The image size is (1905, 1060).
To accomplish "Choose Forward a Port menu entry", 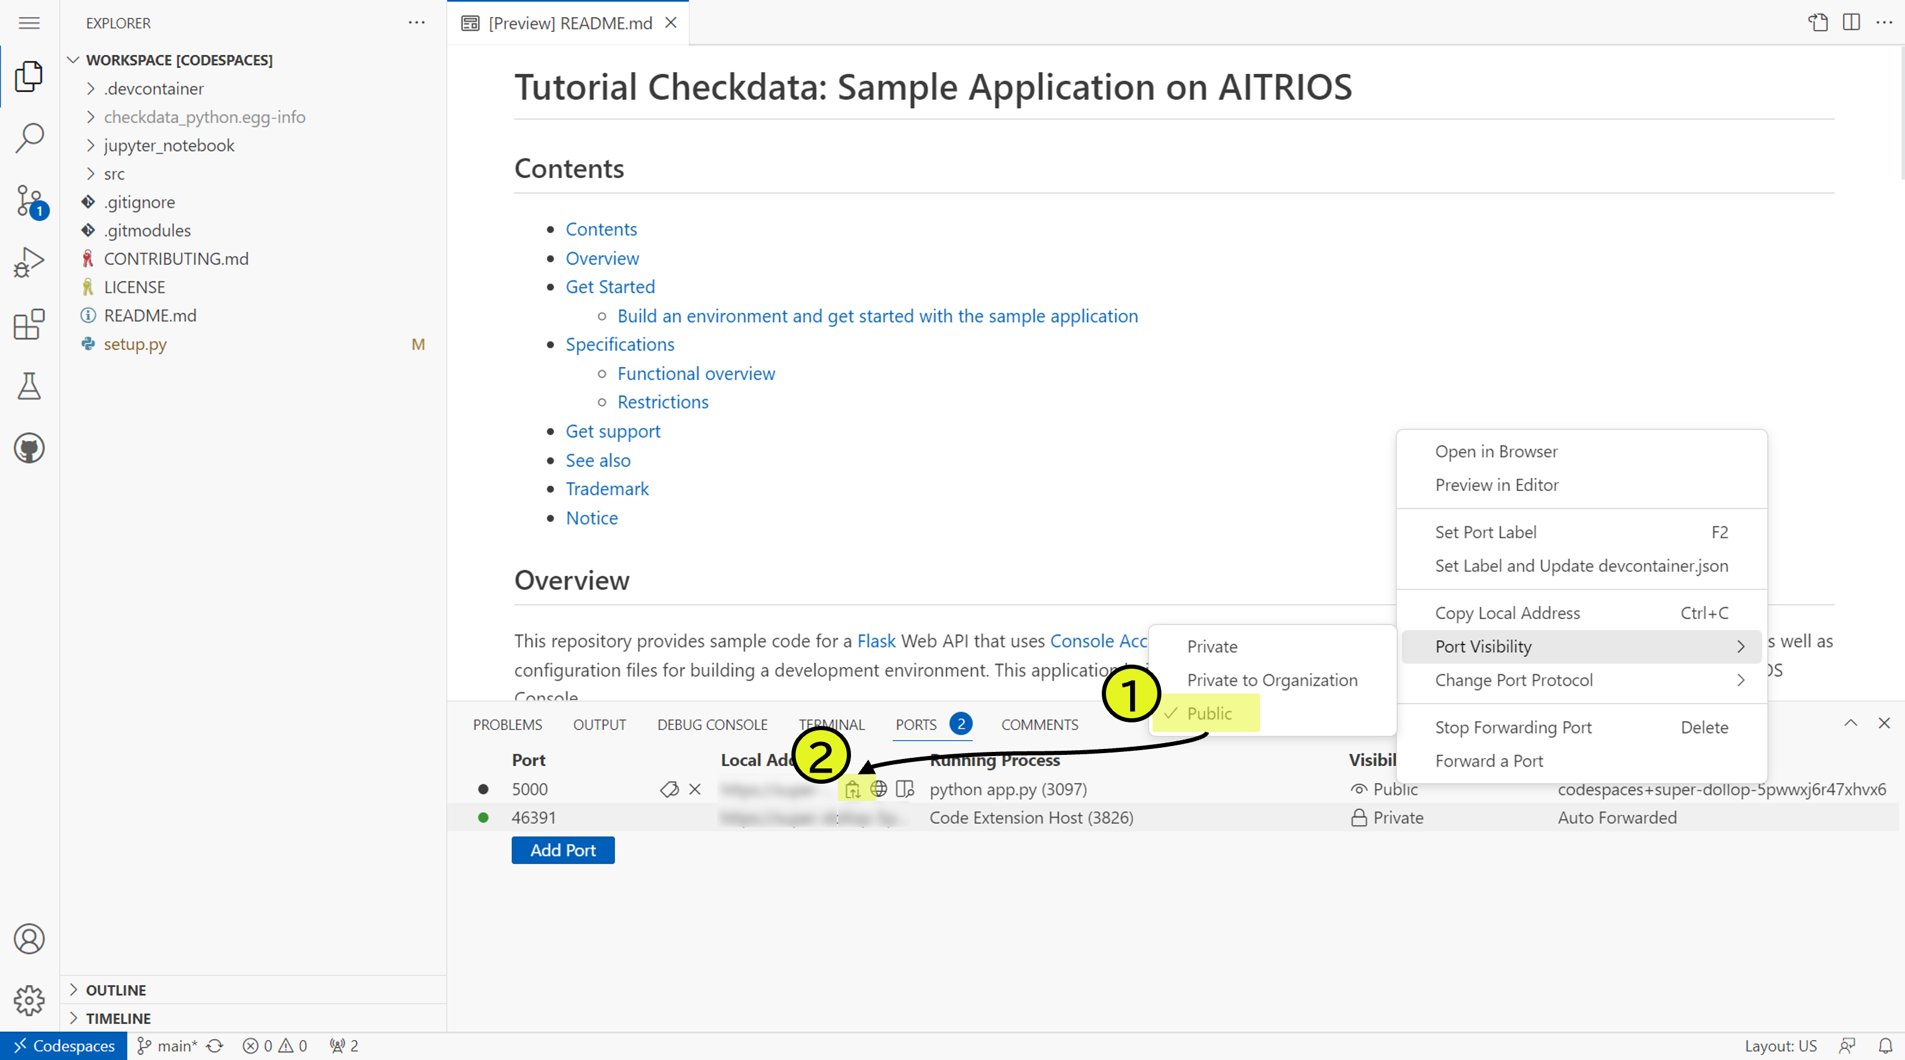I will [x=1582, y=760].
